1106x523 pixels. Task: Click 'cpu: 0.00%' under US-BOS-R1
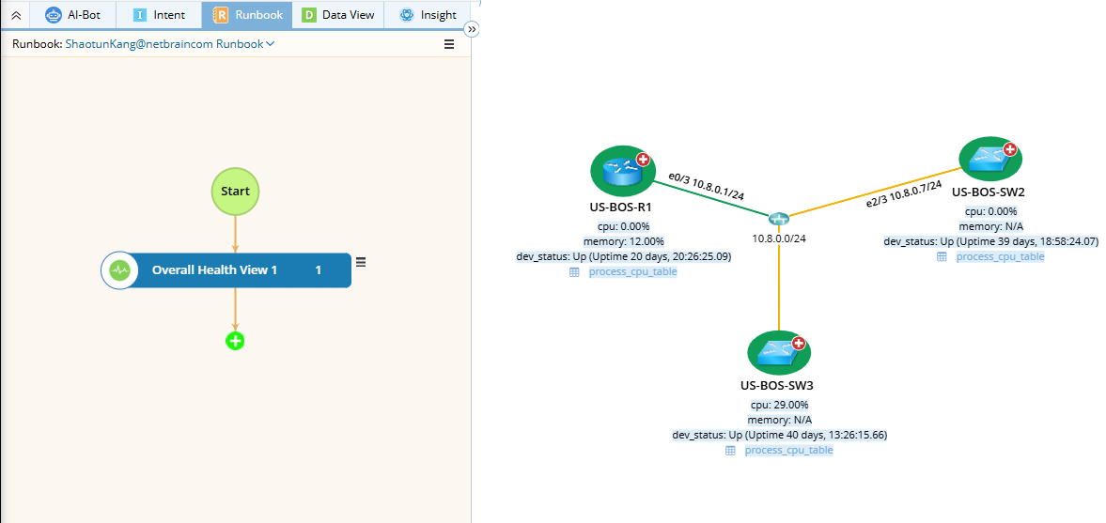pyautogui.click(x=624, y=225)
